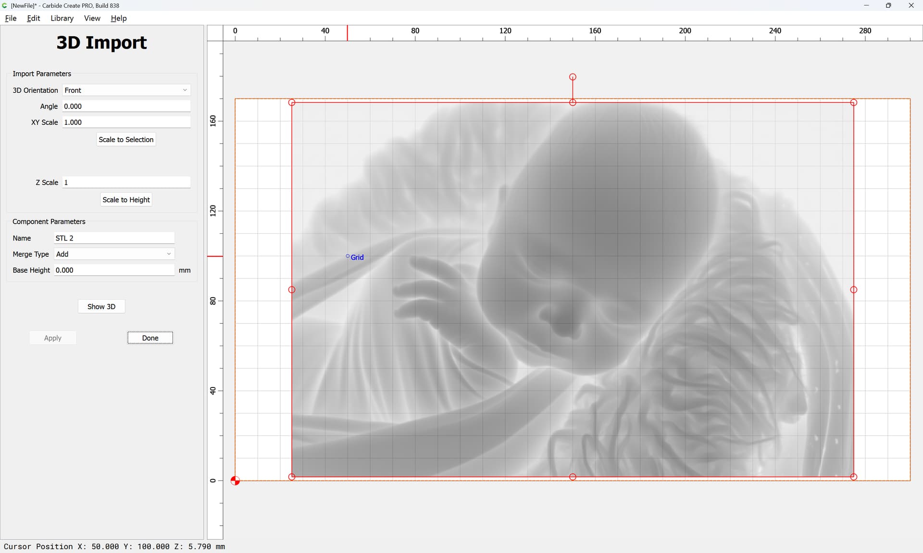923x553 pixels.
Task: Click the red origin marker at the stock corner
Action: click(235, 481)
